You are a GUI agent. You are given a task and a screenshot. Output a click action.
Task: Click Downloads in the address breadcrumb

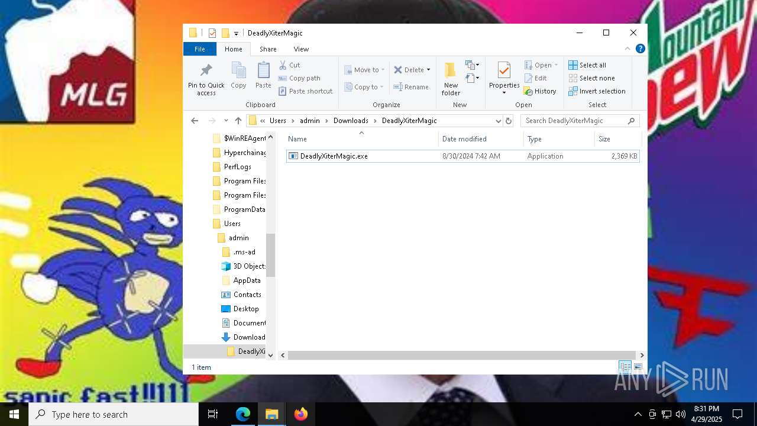tap(351, 121)
